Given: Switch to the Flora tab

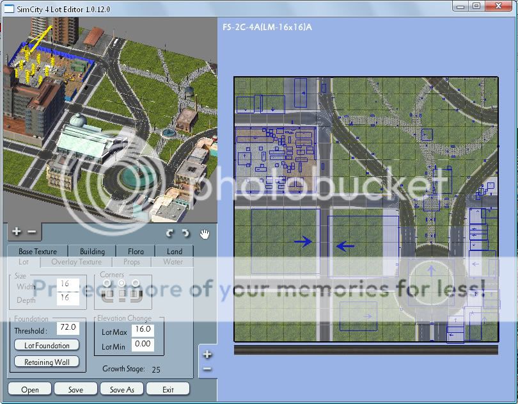Looking at the screenshot, I should 136,252.
